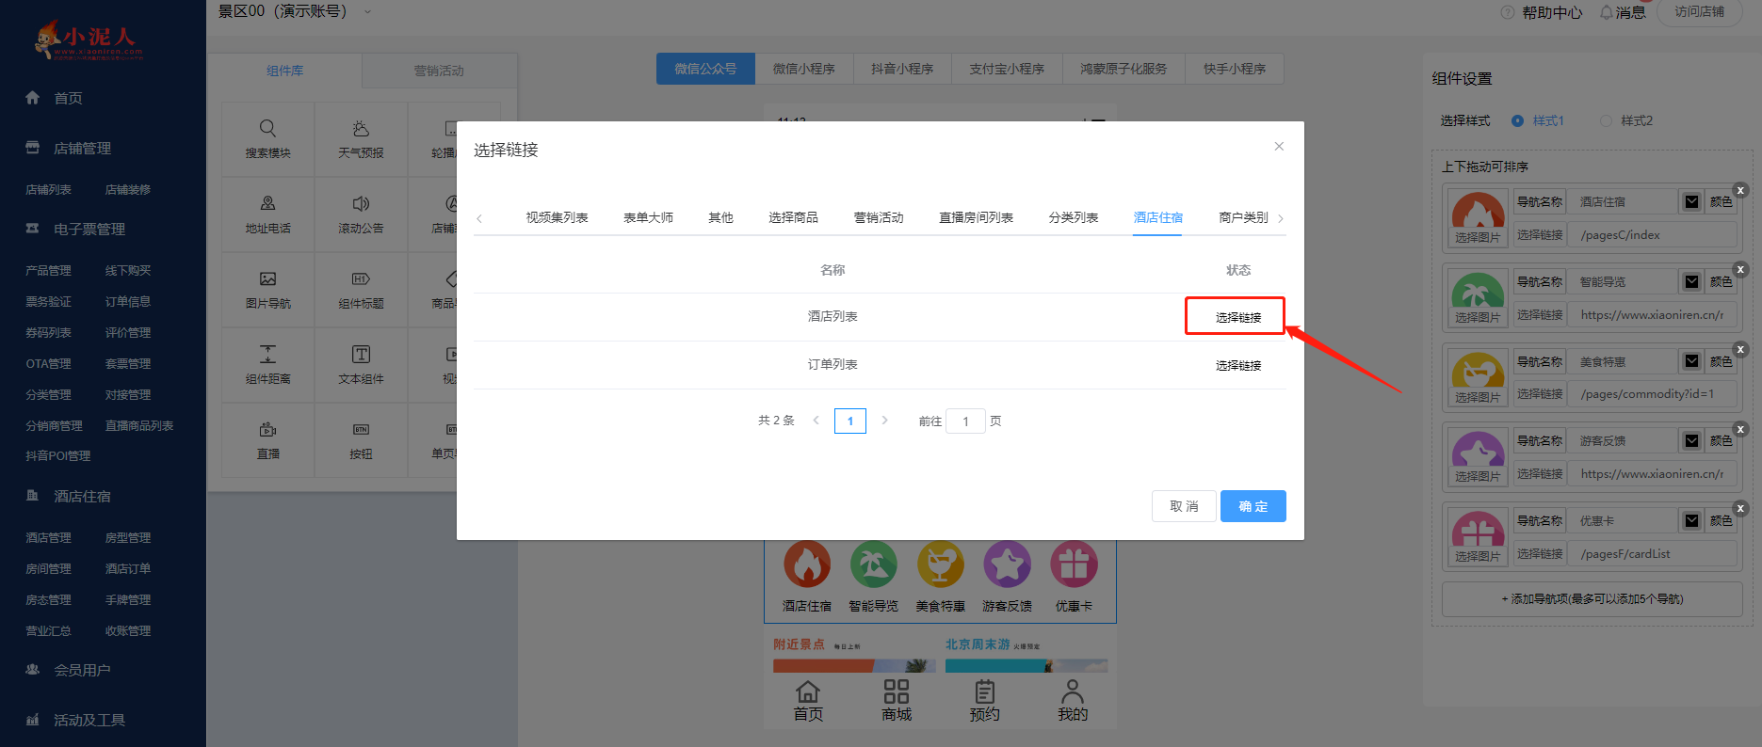Click the image navigation (图片导航) component icon
The image size is (1762, 747).
(267, 279)
